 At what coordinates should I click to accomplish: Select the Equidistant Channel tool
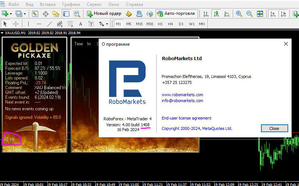click(x=60, y=24)
